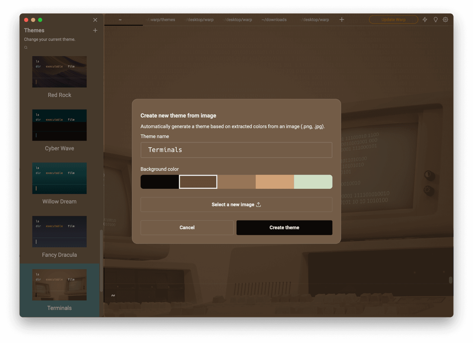This screenshot has height=343, width=473.
Task: Click the plus icon to add theme
Action: 95,30
